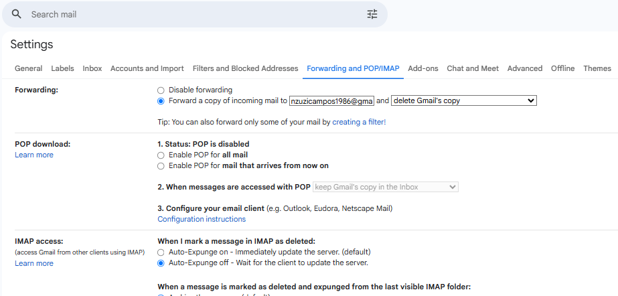This screenshot has height=296, width=618.
Task: Choose Auto-Expunge off radio button
Action: pos(161,263)
